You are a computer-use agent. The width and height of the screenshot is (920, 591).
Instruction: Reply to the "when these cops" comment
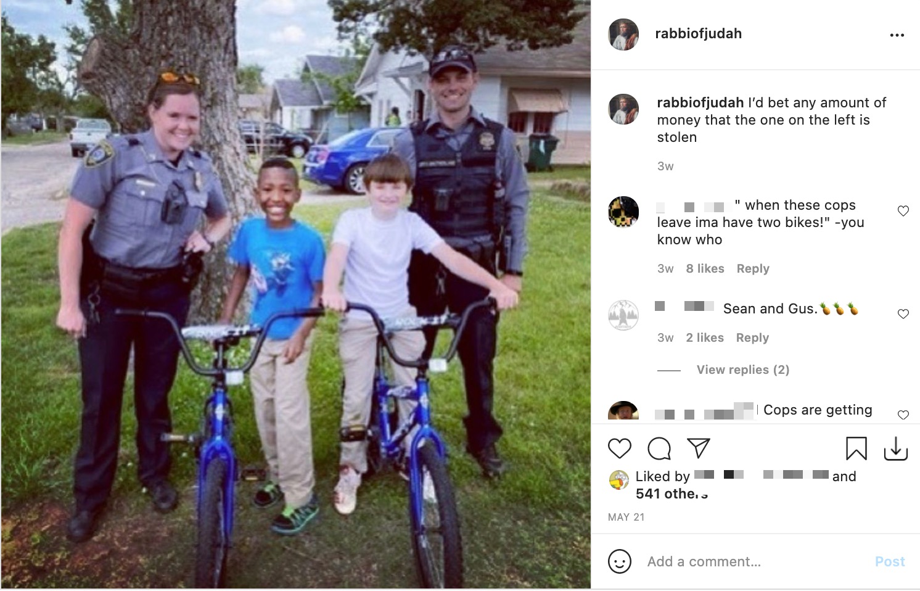point(753,268)
